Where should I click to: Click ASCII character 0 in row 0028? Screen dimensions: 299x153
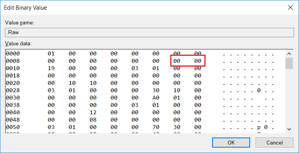click(259, 90)
